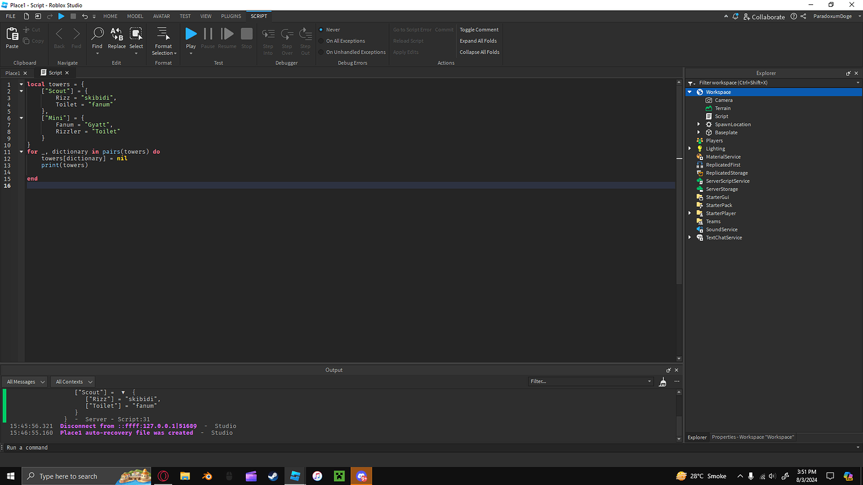Expand Lighting in the Explorer tree
Image resolution: width=863 pixels, height=485 pixels.
690,148
